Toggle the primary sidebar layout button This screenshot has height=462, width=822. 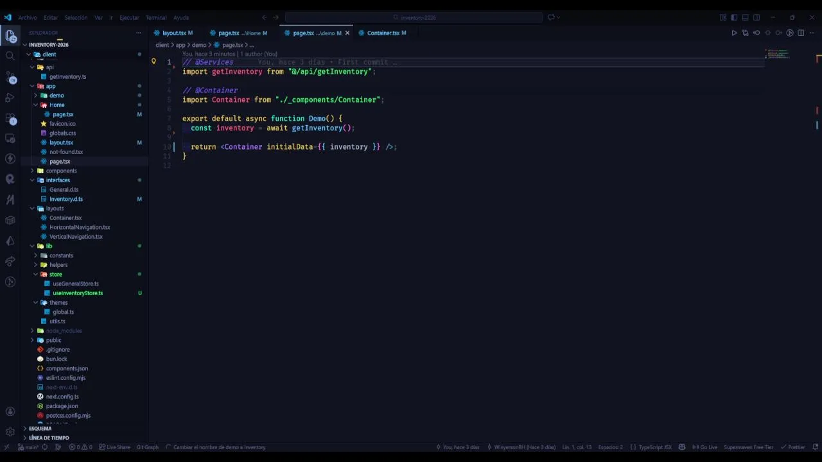tap(734, 17)
